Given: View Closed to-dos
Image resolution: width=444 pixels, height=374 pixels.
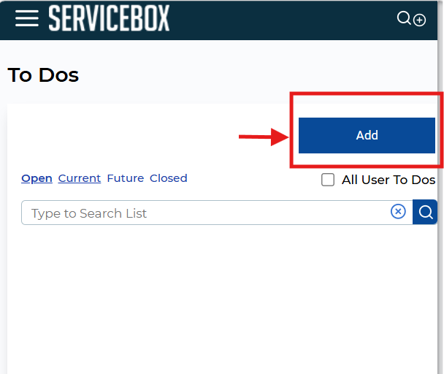Looking at the screenshot, I should (169, 178).
